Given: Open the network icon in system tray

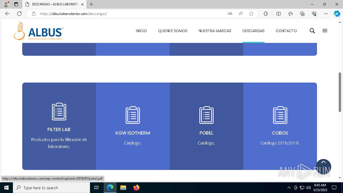Looking at the screenshot, I should tap(302, 188).
